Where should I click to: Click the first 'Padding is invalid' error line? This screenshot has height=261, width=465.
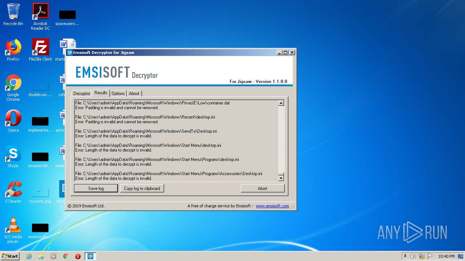[x=117, y=108]
